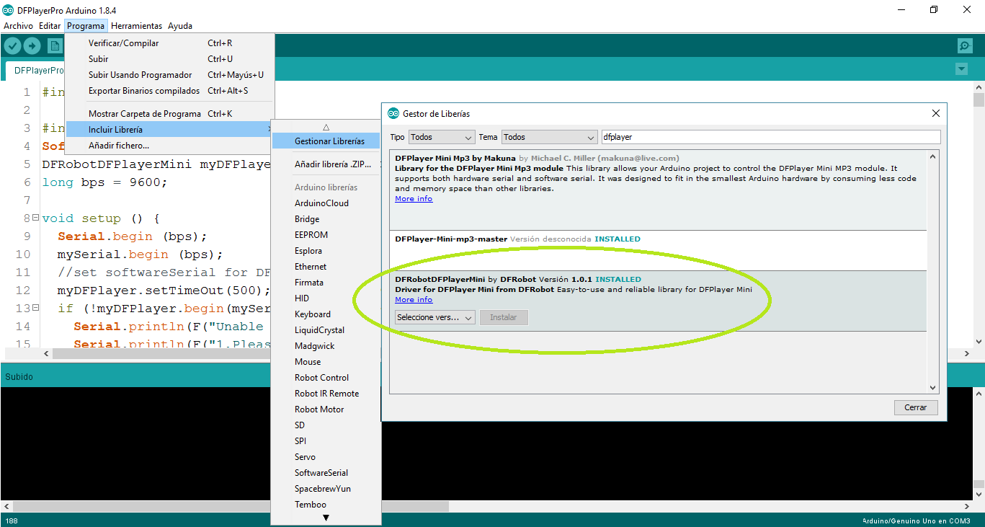Click the submenu down arrow at bottom

pyautogui.click(x=326, y=518)
